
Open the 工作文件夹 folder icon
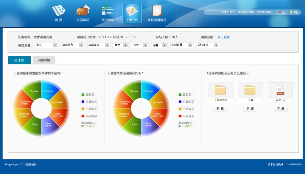point(220,90)
